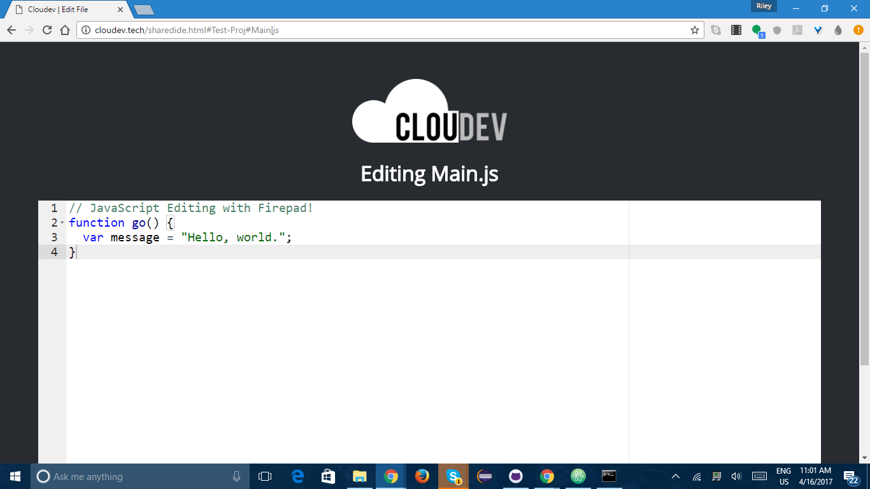870x489 pixels.
Task: Click the JavaScript Editing comment line
Action: click(x=191, y=208)
